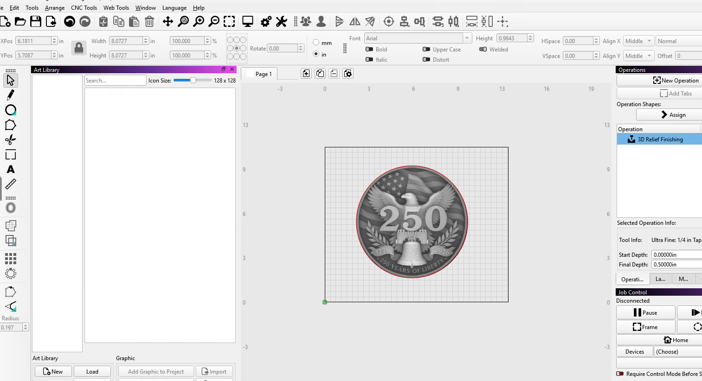702x381 pixels.
Task: Toggle the Bold switch
Action: pos(369,49)
